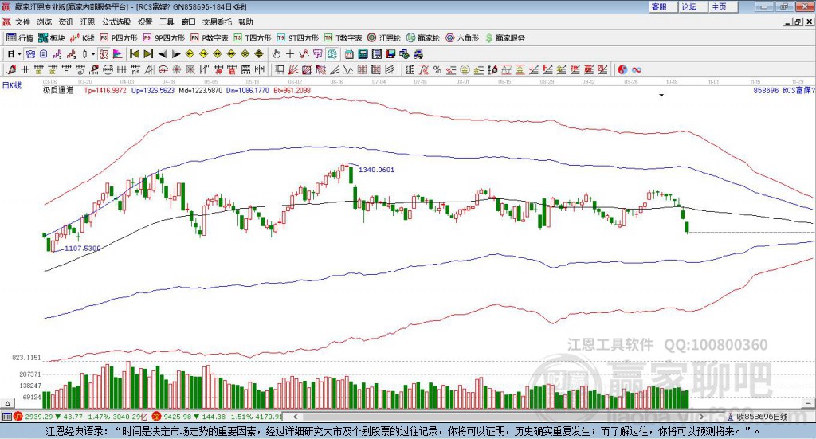816x439 pixels.
Task: Click the 客服 customer service button
Action: (663, 6)
